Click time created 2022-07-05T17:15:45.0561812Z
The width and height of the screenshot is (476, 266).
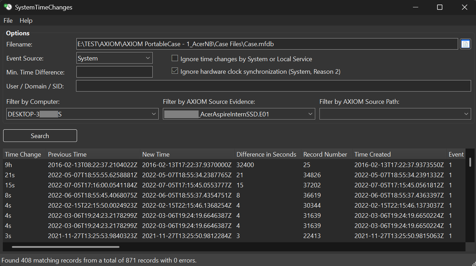click(x=399, y=185)
